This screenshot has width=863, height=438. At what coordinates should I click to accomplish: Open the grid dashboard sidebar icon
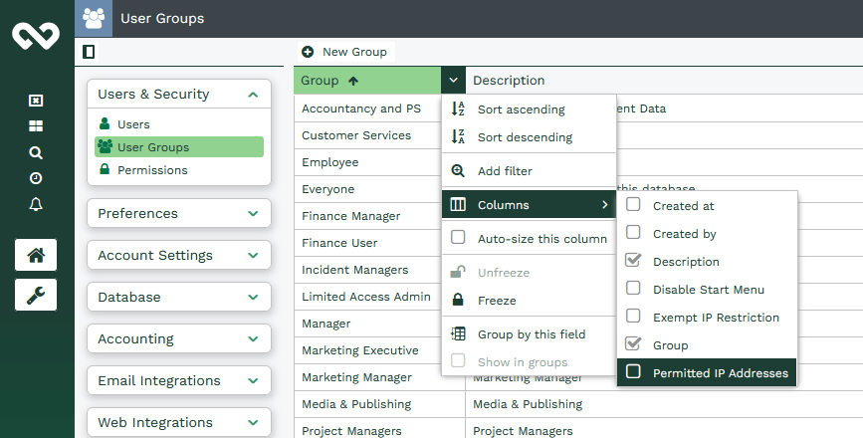point(36,126)
